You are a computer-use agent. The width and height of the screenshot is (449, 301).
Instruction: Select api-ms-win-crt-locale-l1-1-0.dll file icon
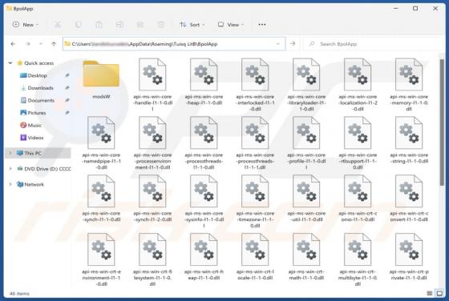click(255, 249)
